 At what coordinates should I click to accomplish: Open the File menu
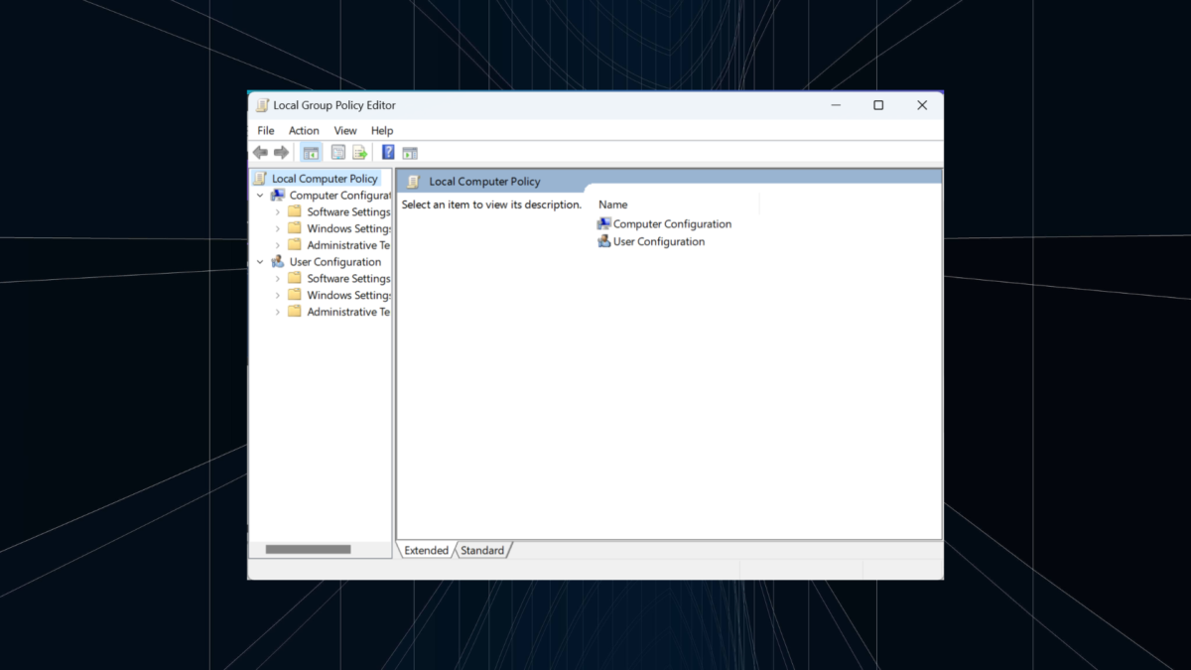tap(266, 130)
